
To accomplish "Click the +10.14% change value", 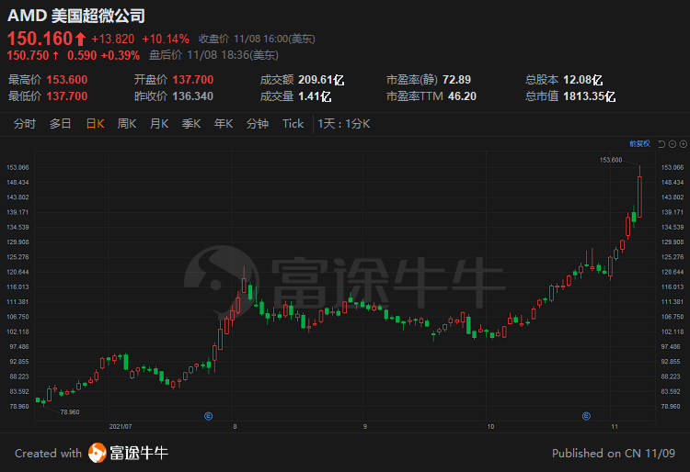I will pos(166,39).
